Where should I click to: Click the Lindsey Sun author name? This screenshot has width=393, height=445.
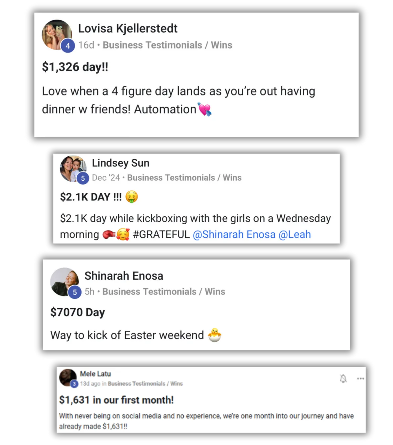121,163
